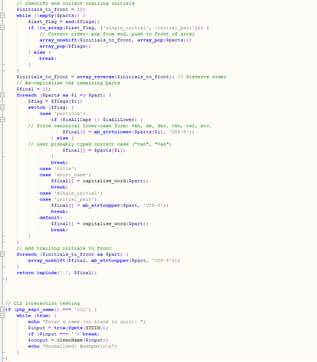Click the comment '// Add trailing initials to front'
The width and height of the screenshot is (317, 362).
point(64,248)
